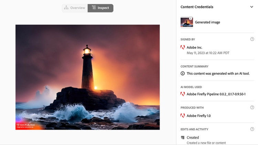Collapse the Content Credentials panel chevron
Screen dimensions: 258x145
(x=251, y=7)
